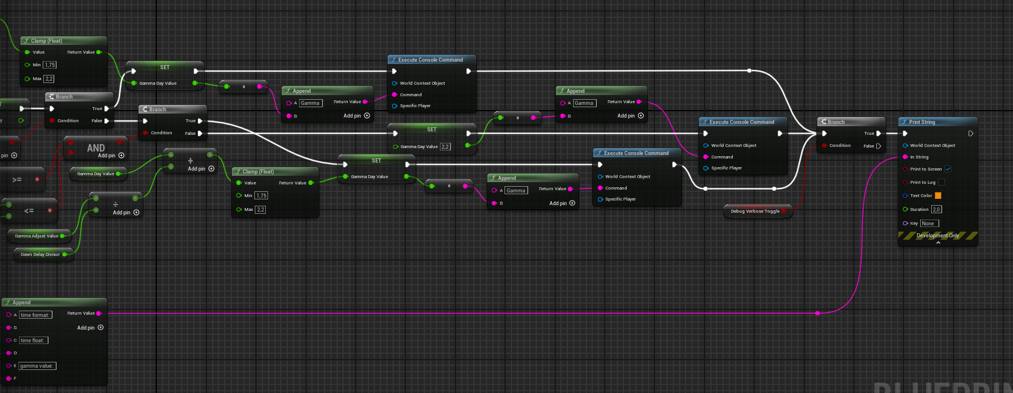
Task: Uncheck the Print to Screen checkbox
Action: tap(948, 169)
